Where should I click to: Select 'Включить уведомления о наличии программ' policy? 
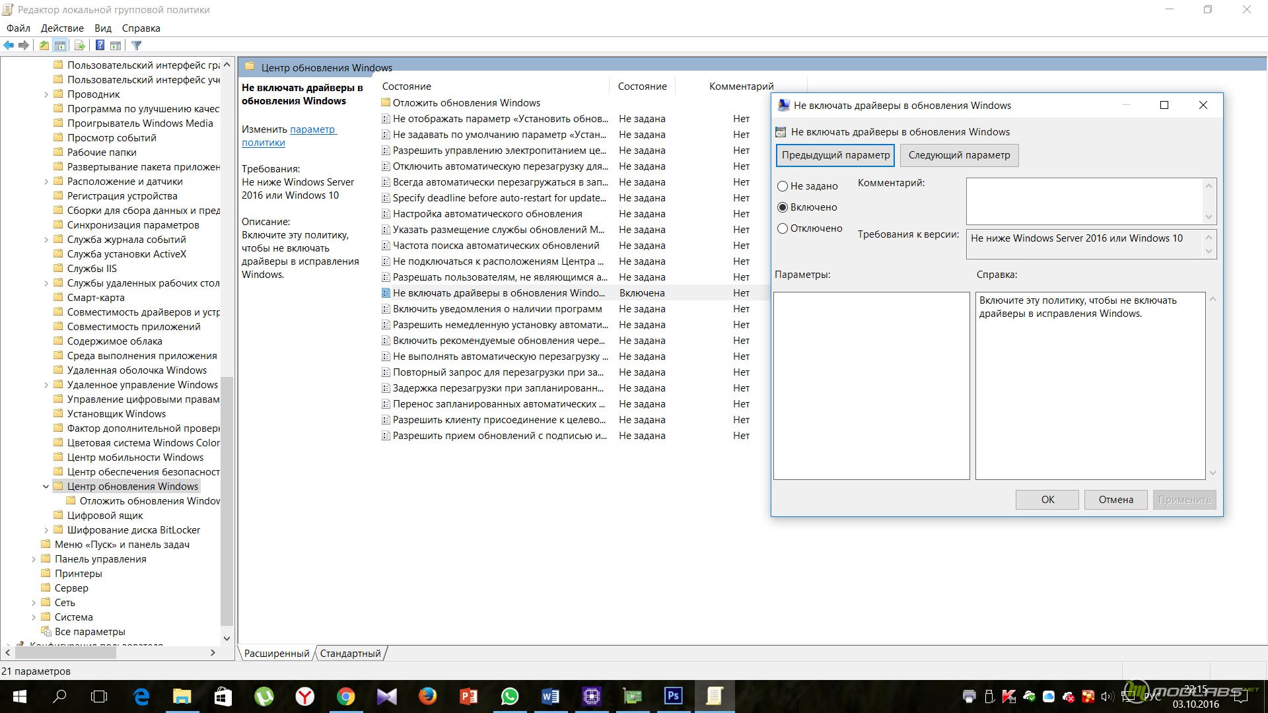(497, 309)
